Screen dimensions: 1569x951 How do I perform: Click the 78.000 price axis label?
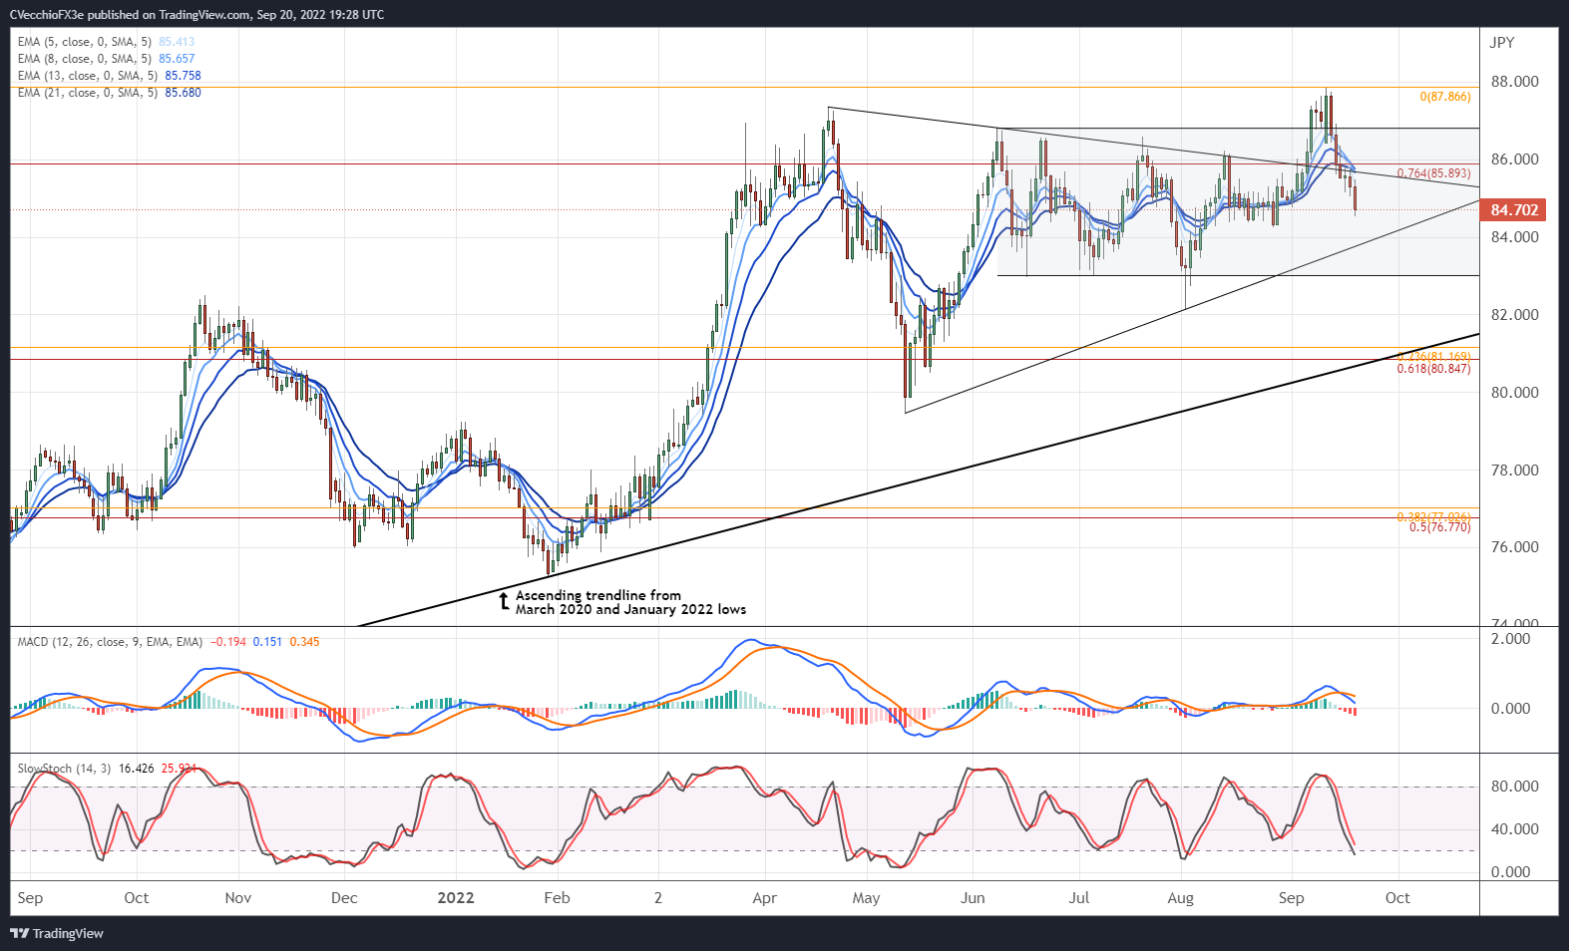pyautogui.click(x=1514, y=471)
